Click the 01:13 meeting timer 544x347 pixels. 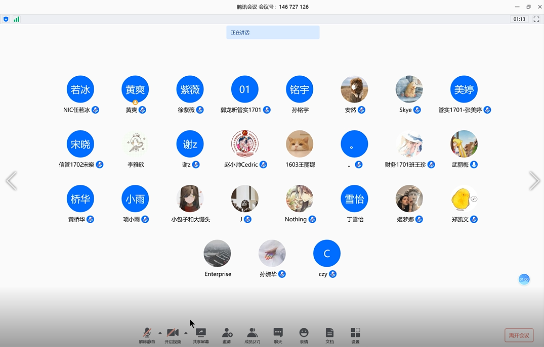point(519,19)
